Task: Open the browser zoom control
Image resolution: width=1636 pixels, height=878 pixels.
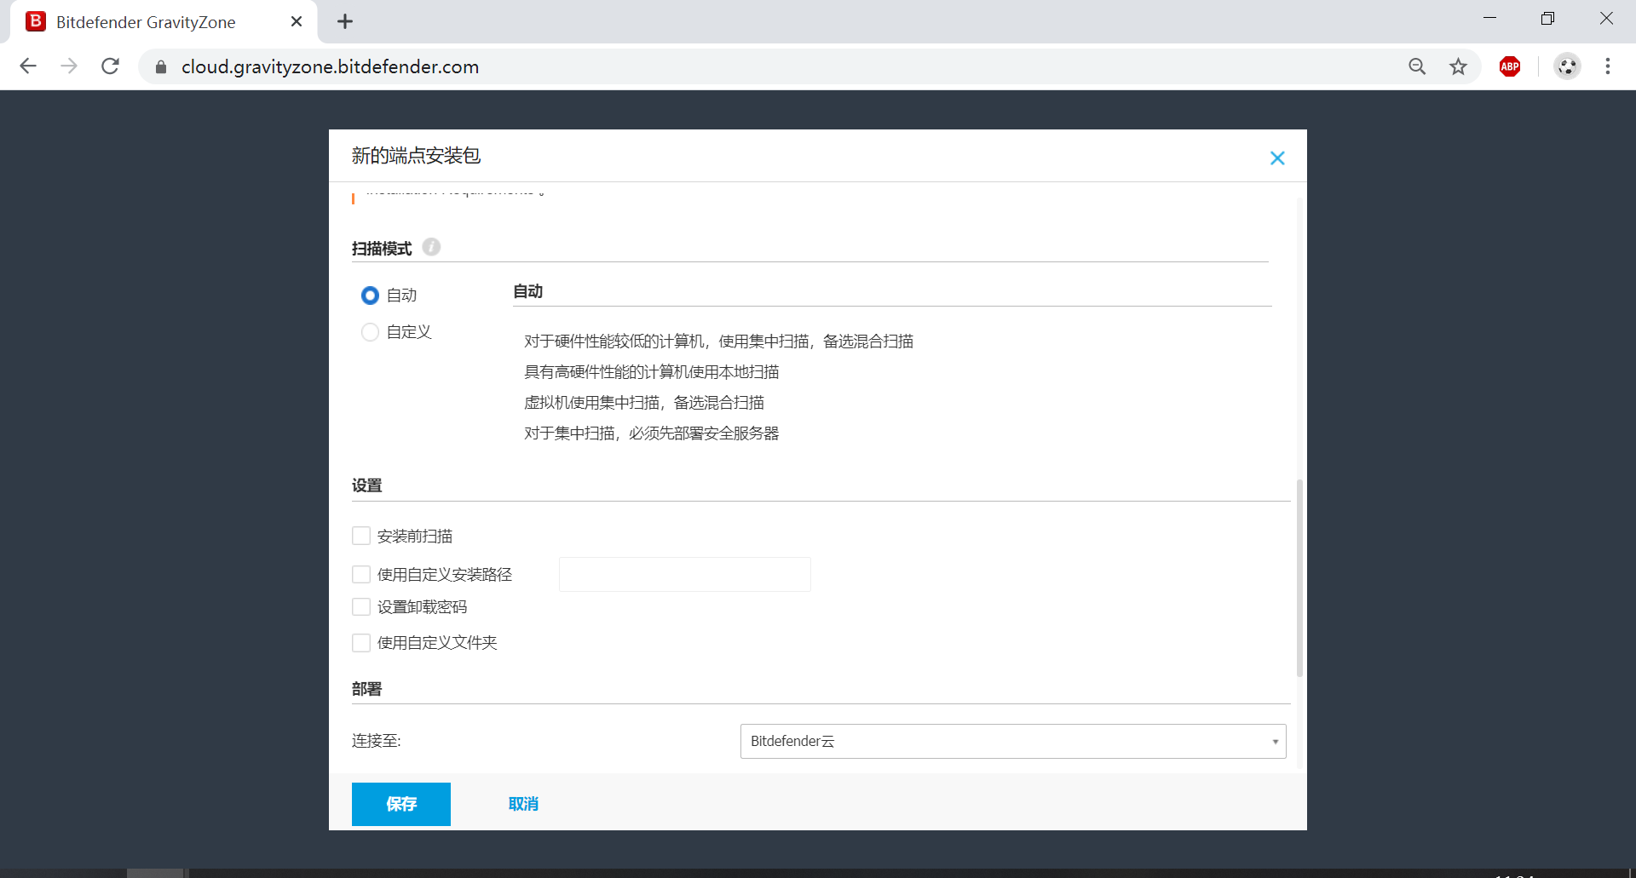Action: pyautogui.click(x=1417, y=66)
